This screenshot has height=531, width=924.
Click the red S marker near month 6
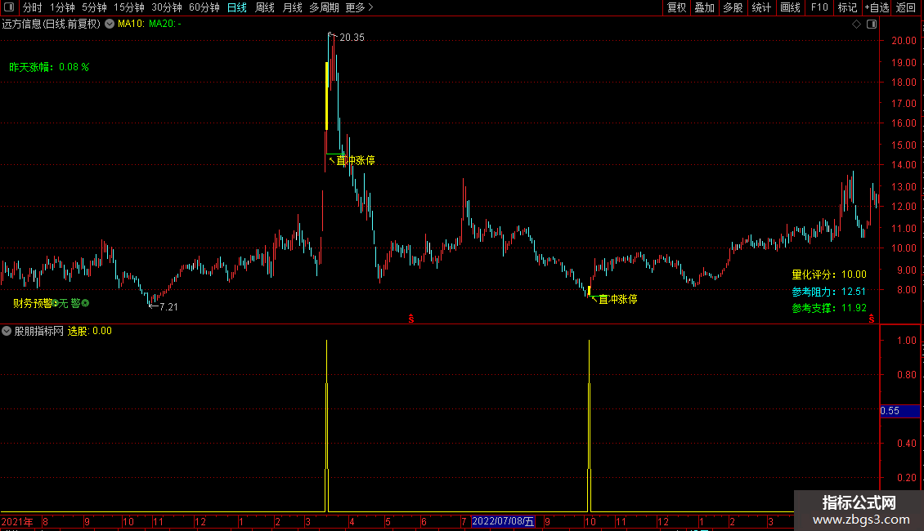[x=411, y=319]
